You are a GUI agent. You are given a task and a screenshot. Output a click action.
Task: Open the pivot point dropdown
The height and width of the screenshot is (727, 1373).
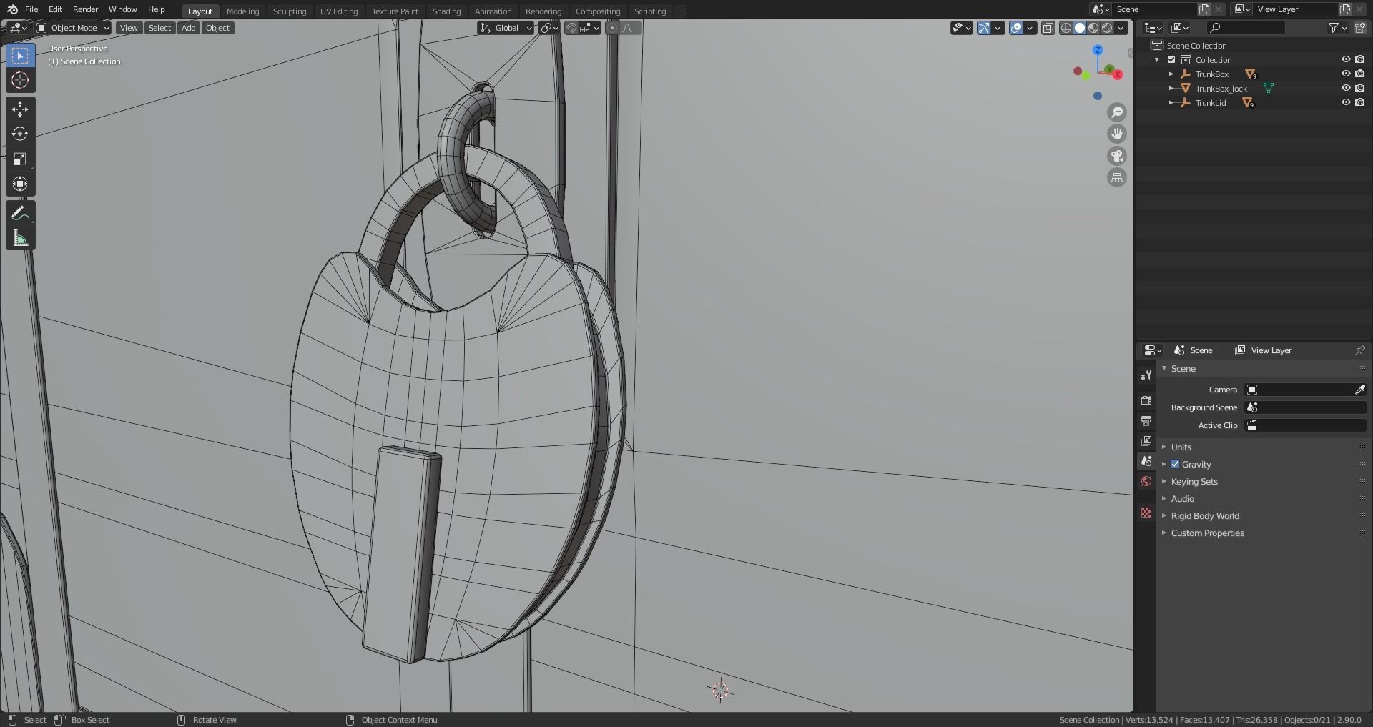(548, 28)
